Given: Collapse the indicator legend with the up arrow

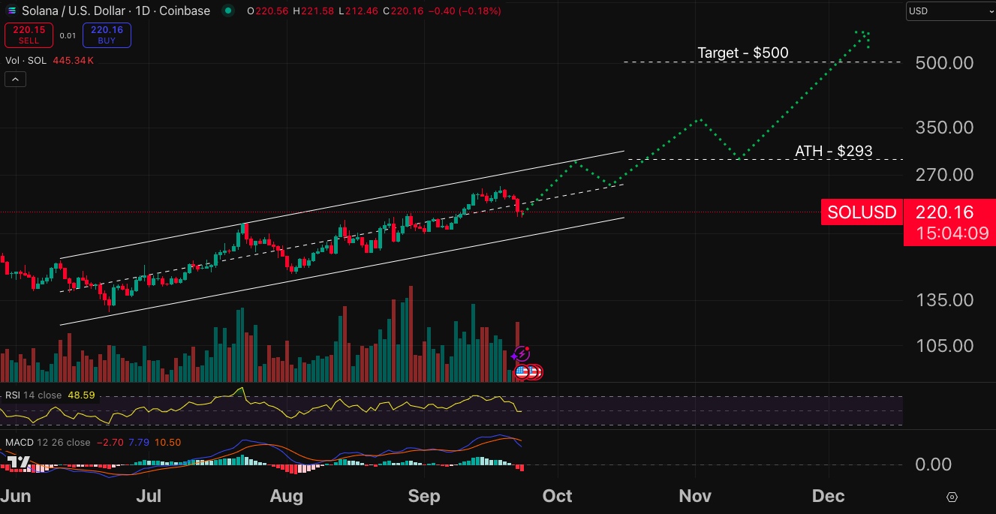Looking at the screenshot, I should (x=15, y=79).
